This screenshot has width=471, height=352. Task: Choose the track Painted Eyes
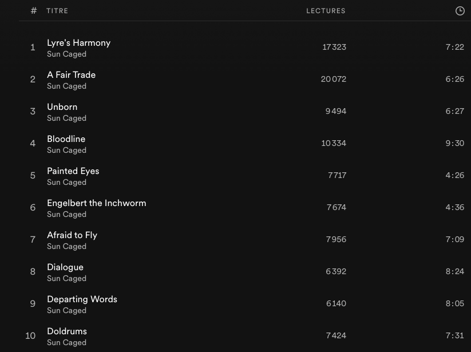point(73,171)
